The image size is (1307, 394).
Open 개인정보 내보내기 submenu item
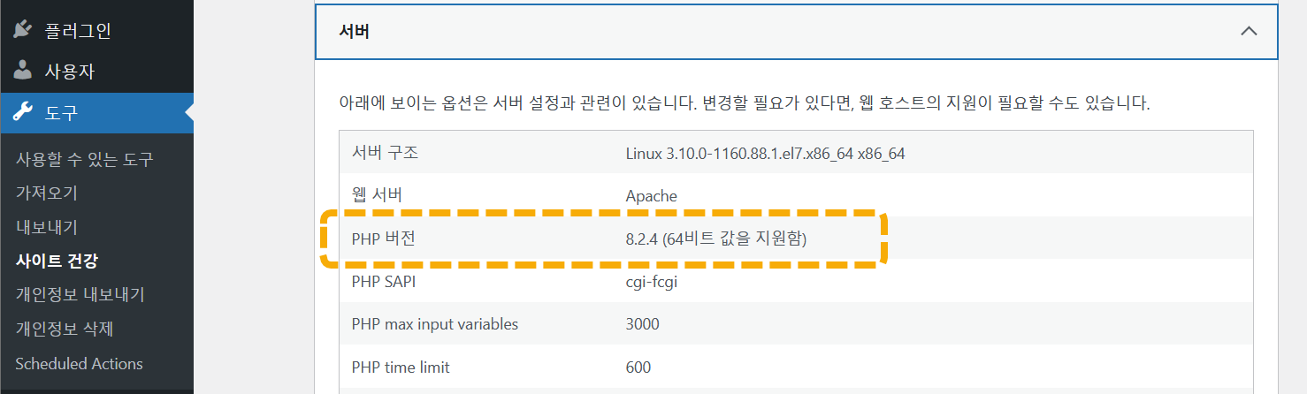pyautogui.click(x=80, y=294)
